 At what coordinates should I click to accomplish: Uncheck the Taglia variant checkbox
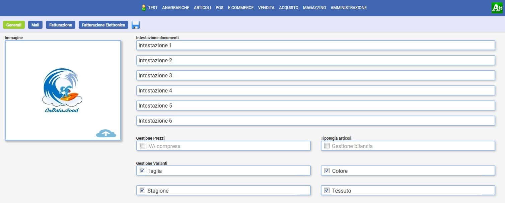click(142, 171)
